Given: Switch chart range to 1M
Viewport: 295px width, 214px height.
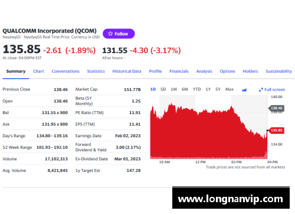Looking at the screenshot, I should click(174, 89).
